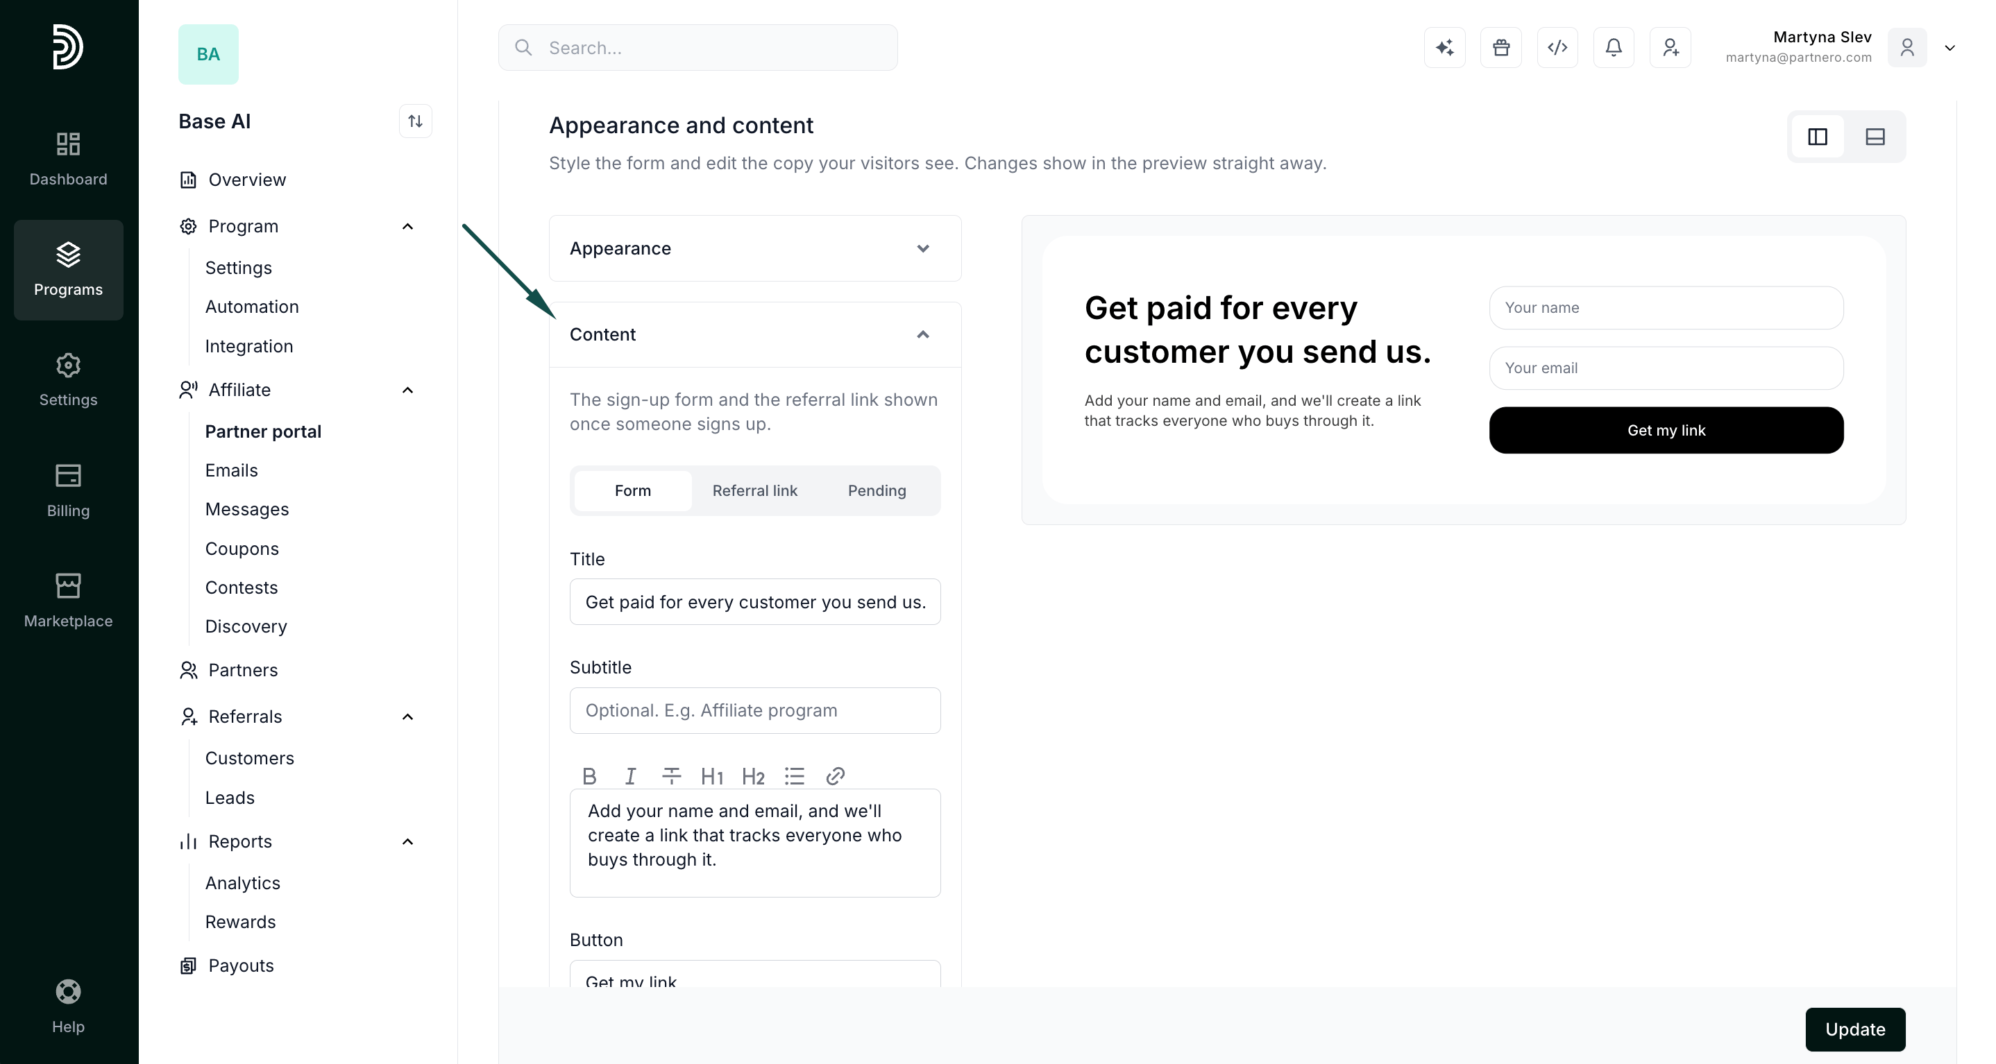Collapse the Reports menu group
1996x1064 pixels.
pyautogui.click(x=407, y=841)
